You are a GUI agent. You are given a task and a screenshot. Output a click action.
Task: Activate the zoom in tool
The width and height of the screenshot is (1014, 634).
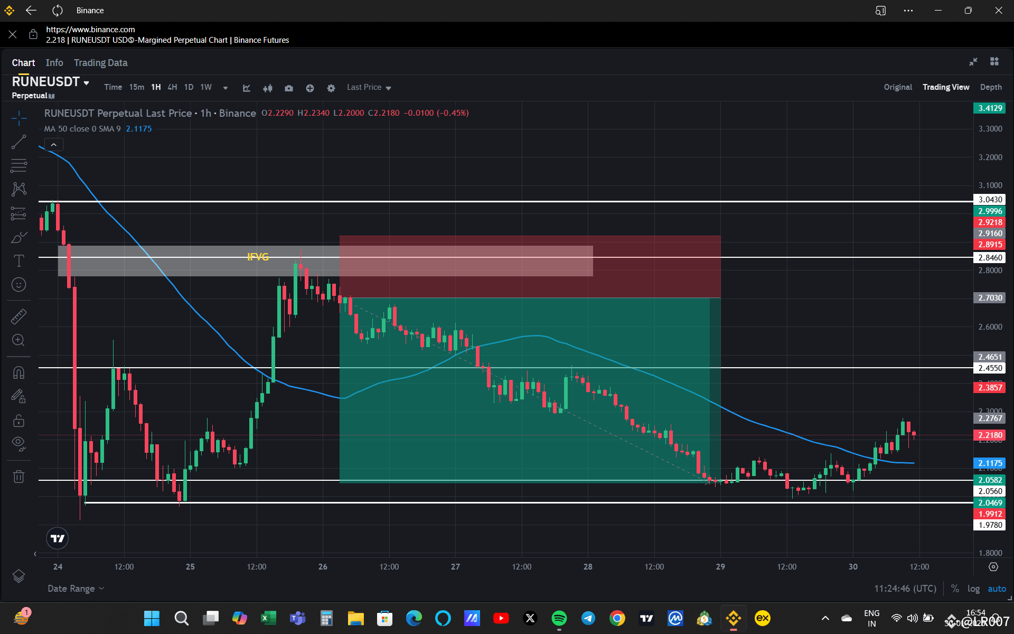coord(18,340)
